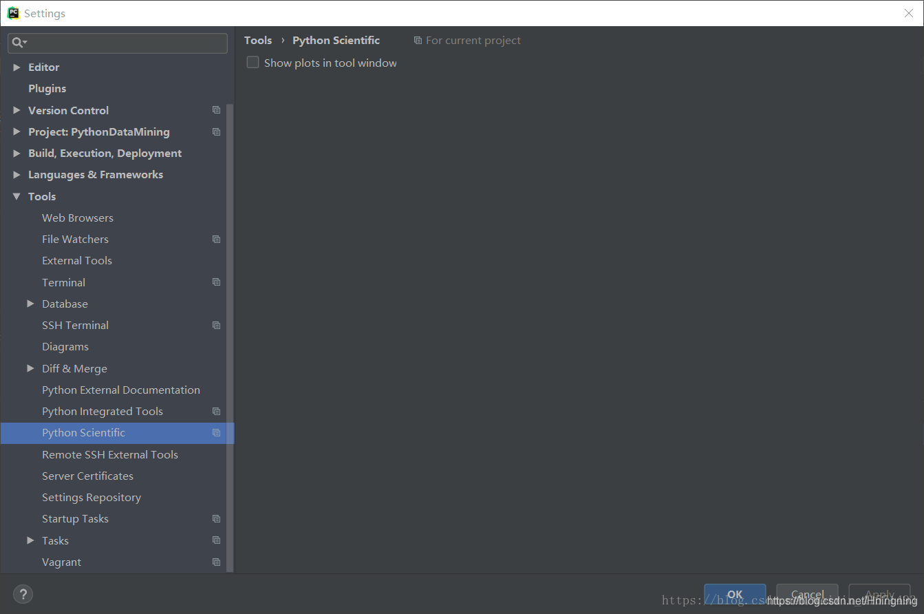Click the help question mark icon
Viewport: 924px width, 614px height.
coord(23,594)
